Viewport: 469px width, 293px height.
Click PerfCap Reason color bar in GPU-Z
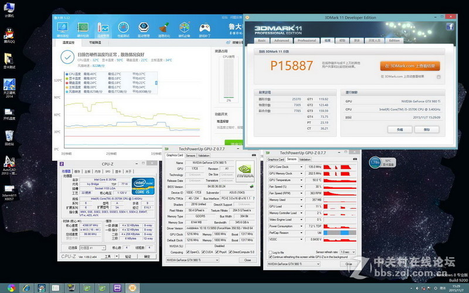[340, 233]
